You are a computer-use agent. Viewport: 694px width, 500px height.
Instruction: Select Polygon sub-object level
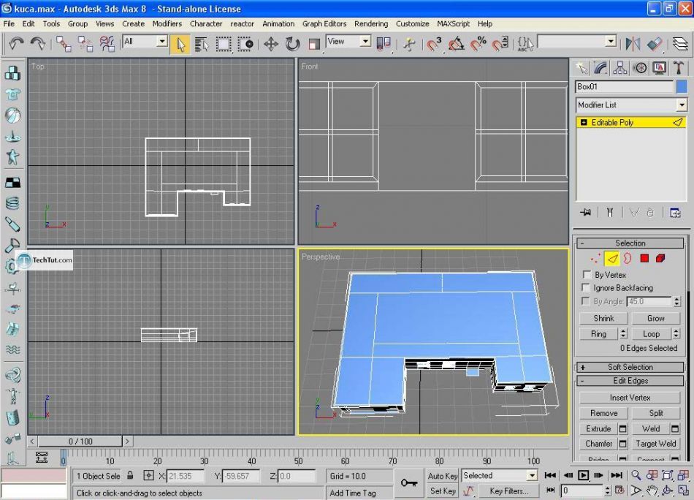(644, 258)
